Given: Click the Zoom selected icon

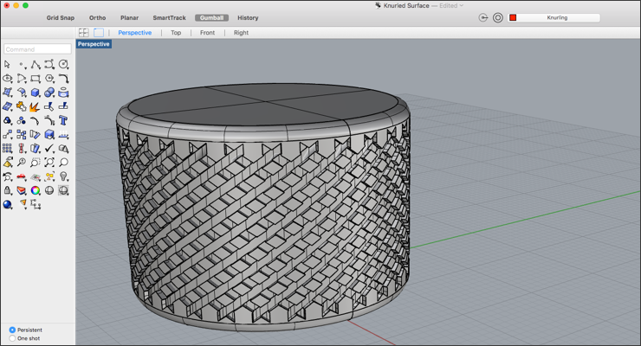Looking at the screenshot, I should pyautogui.click(x=63, y=163).
